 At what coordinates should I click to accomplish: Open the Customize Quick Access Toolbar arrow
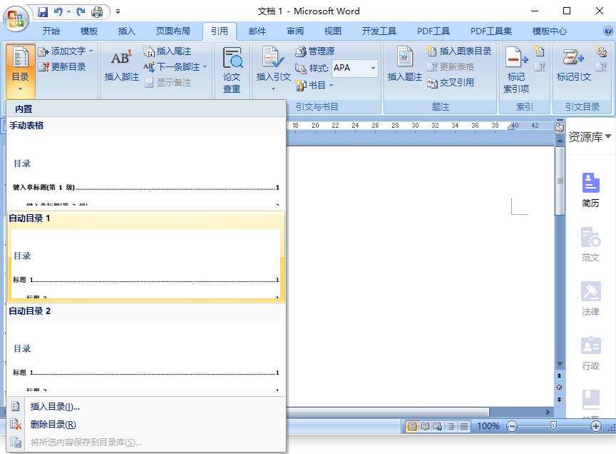coord(118,12)
